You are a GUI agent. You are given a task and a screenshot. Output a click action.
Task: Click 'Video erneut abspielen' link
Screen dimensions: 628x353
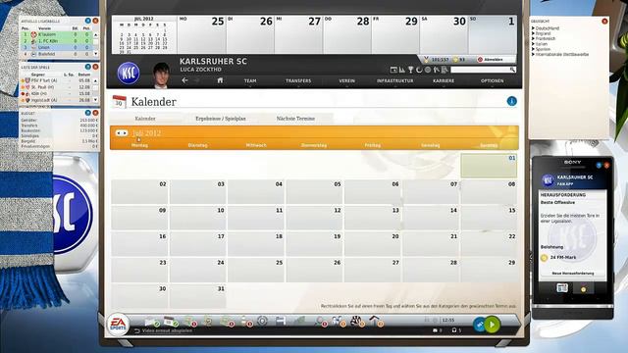click(x=167, y=331)
